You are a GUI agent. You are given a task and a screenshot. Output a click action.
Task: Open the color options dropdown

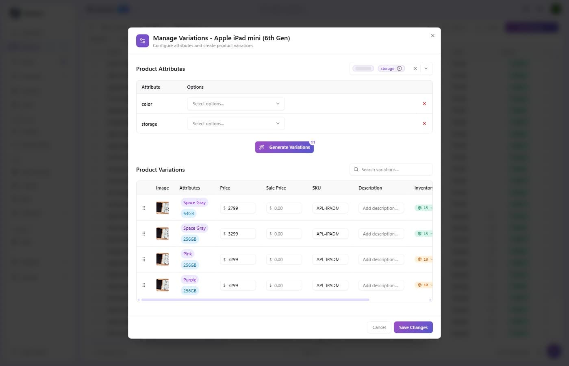pyautogui.click(x=236, y=104)
